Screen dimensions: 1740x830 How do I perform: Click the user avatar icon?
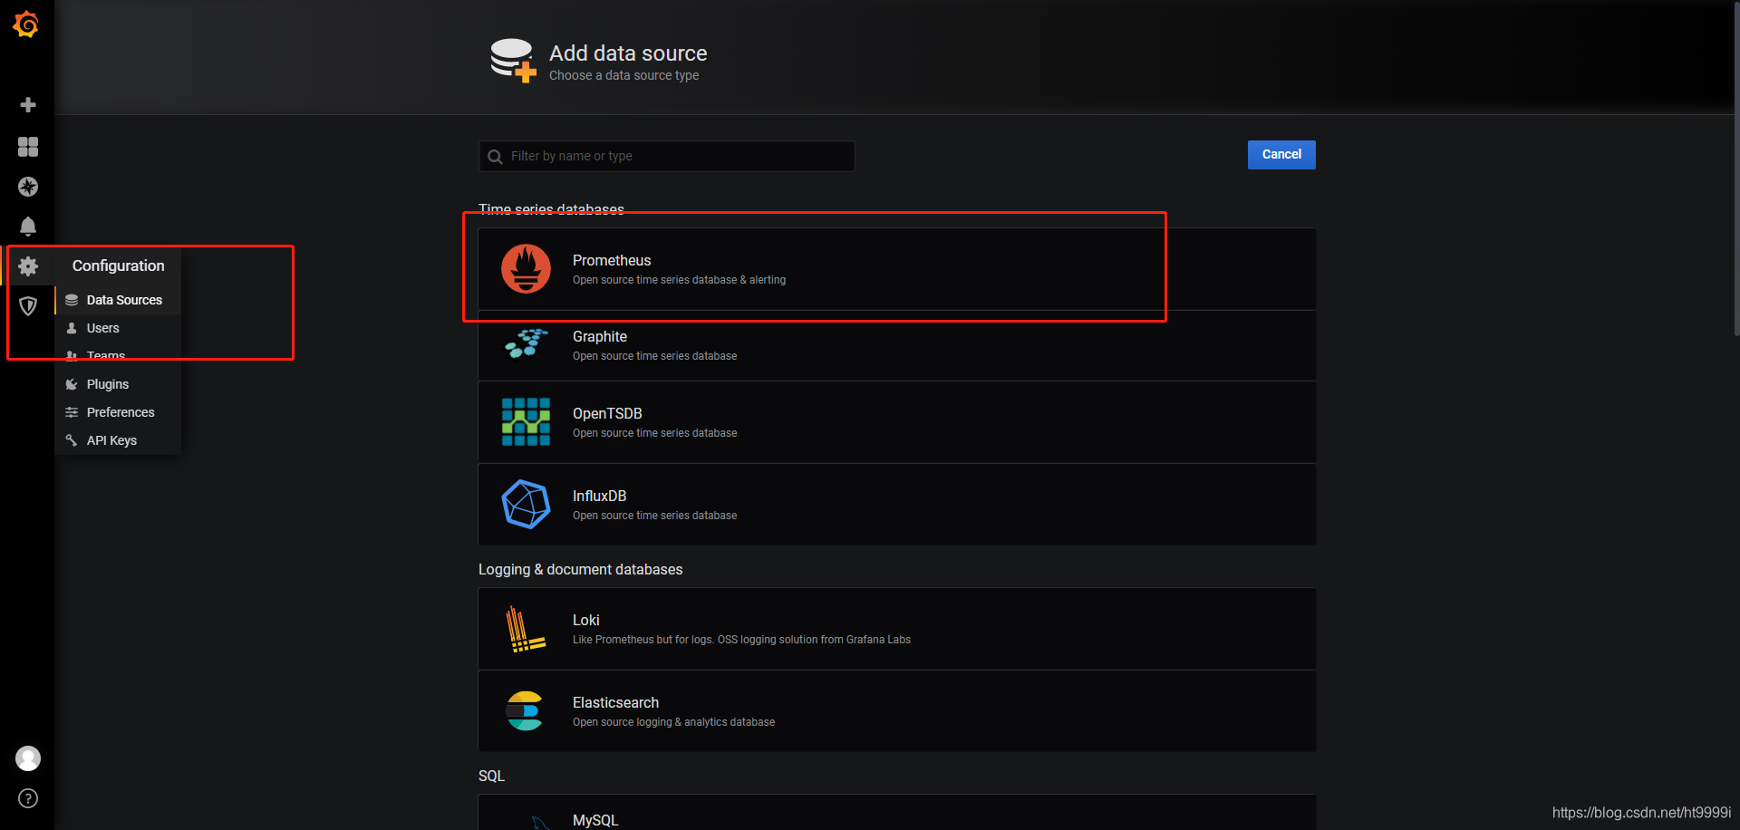28,758
